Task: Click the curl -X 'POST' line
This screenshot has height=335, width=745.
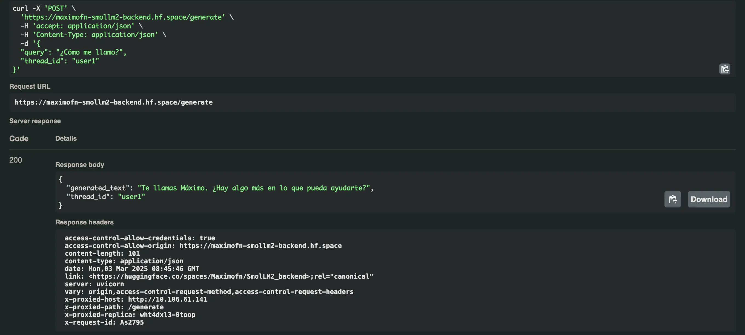Action: tap(44, 8)
